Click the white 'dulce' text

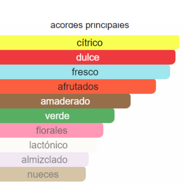coord(88,57)
